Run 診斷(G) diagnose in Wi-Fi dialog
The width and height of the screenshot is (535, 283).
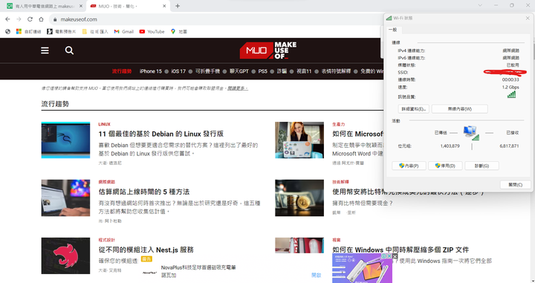point(481,166)
